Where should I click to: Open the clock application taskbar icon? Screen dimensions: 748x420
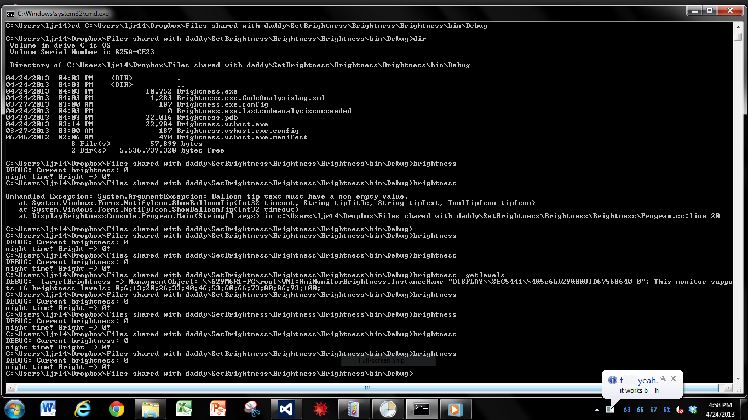[388, 409]
